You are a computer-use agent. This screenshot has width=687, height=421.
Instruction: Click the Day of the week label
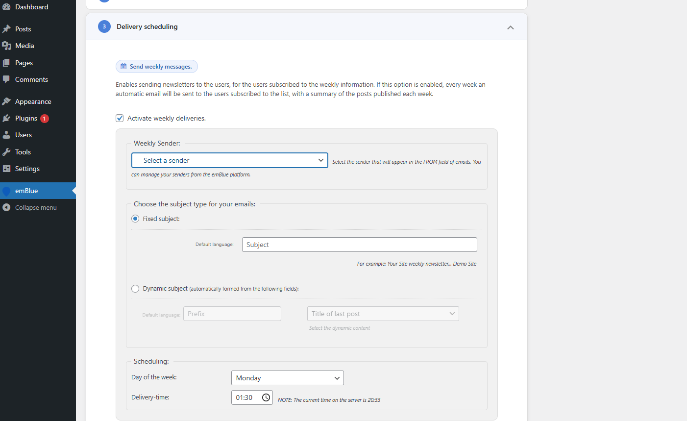[x=154, y=377]
